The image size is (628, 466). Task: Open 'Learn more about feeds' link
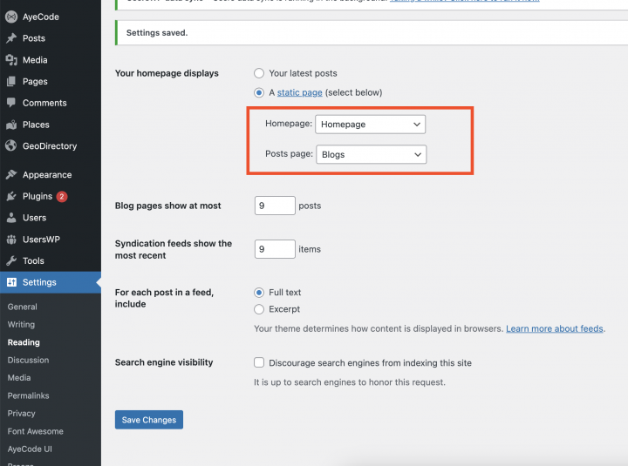[555, 329]
